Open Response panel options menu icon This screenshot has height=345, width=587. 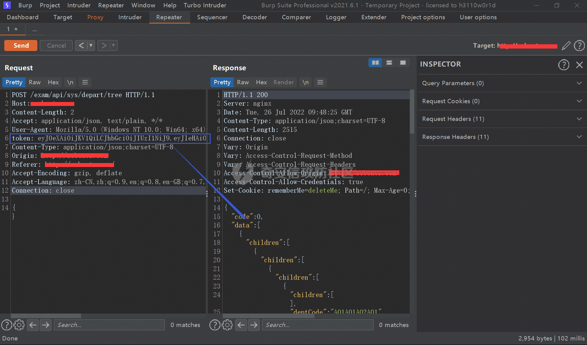pos(320,82)
